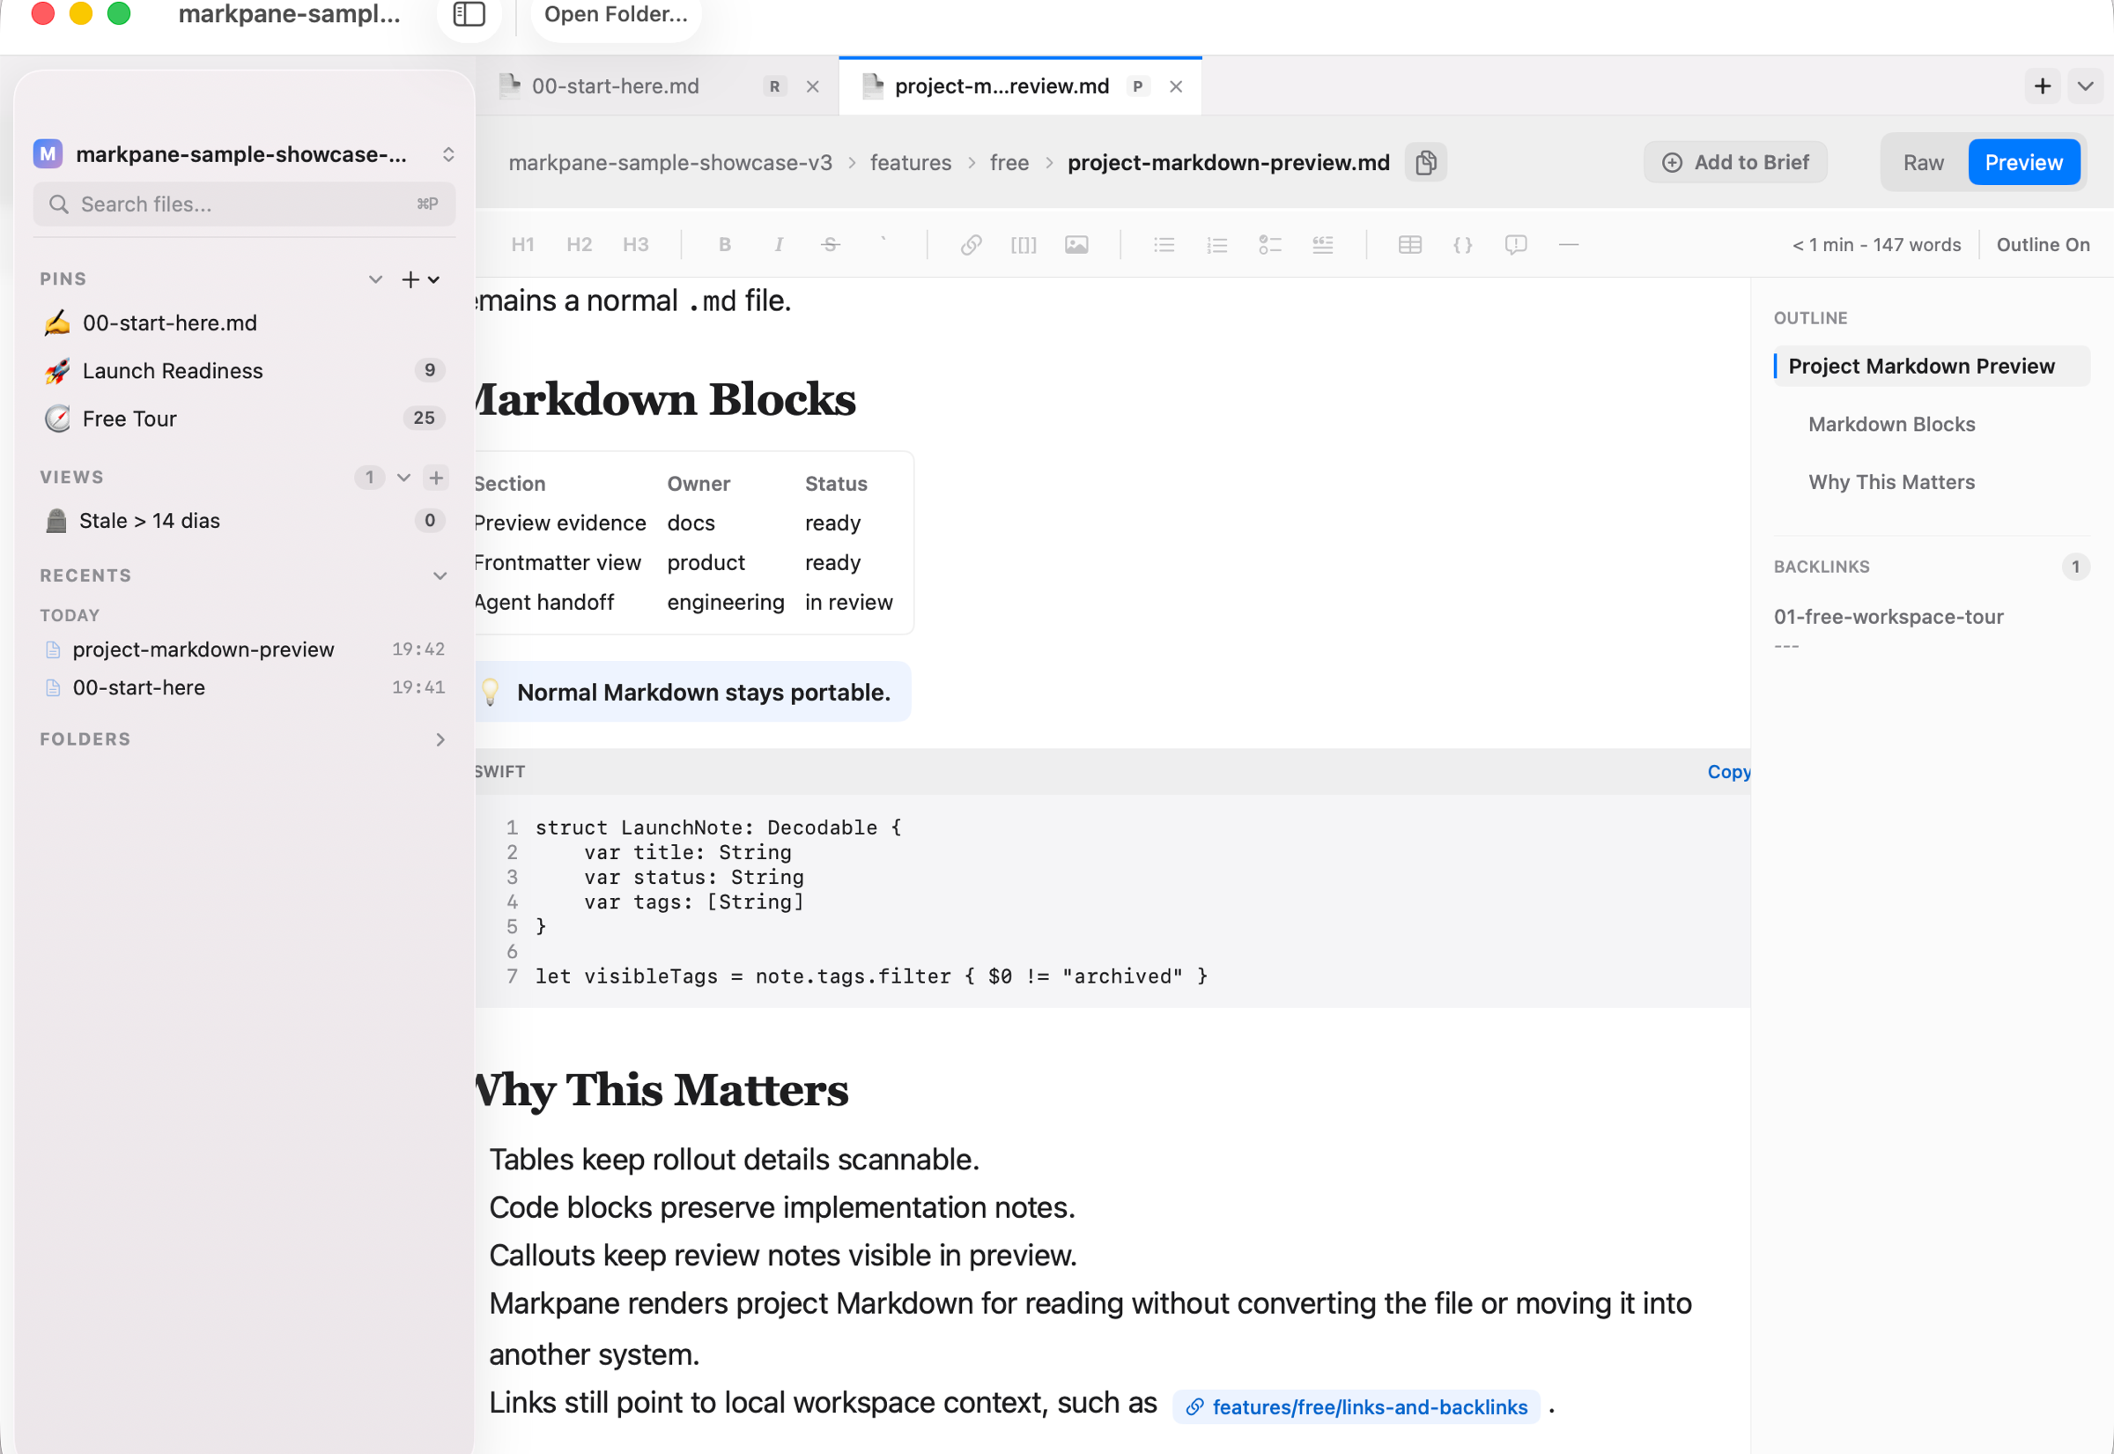
Task: Close the 00-start-here.md tab
Action: [x=812, y=86]
